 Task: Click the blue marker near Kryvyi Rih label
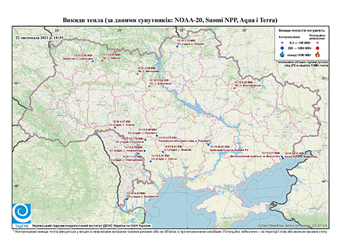209,145
